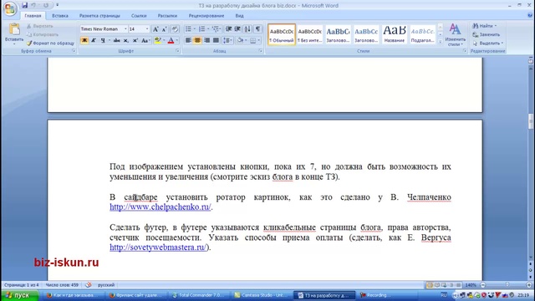Switch to Total Commander taskbar item

[198, 295]
